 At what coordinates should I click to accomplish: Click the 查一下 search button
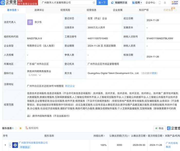pyautogui.click(x=102, y=3)
